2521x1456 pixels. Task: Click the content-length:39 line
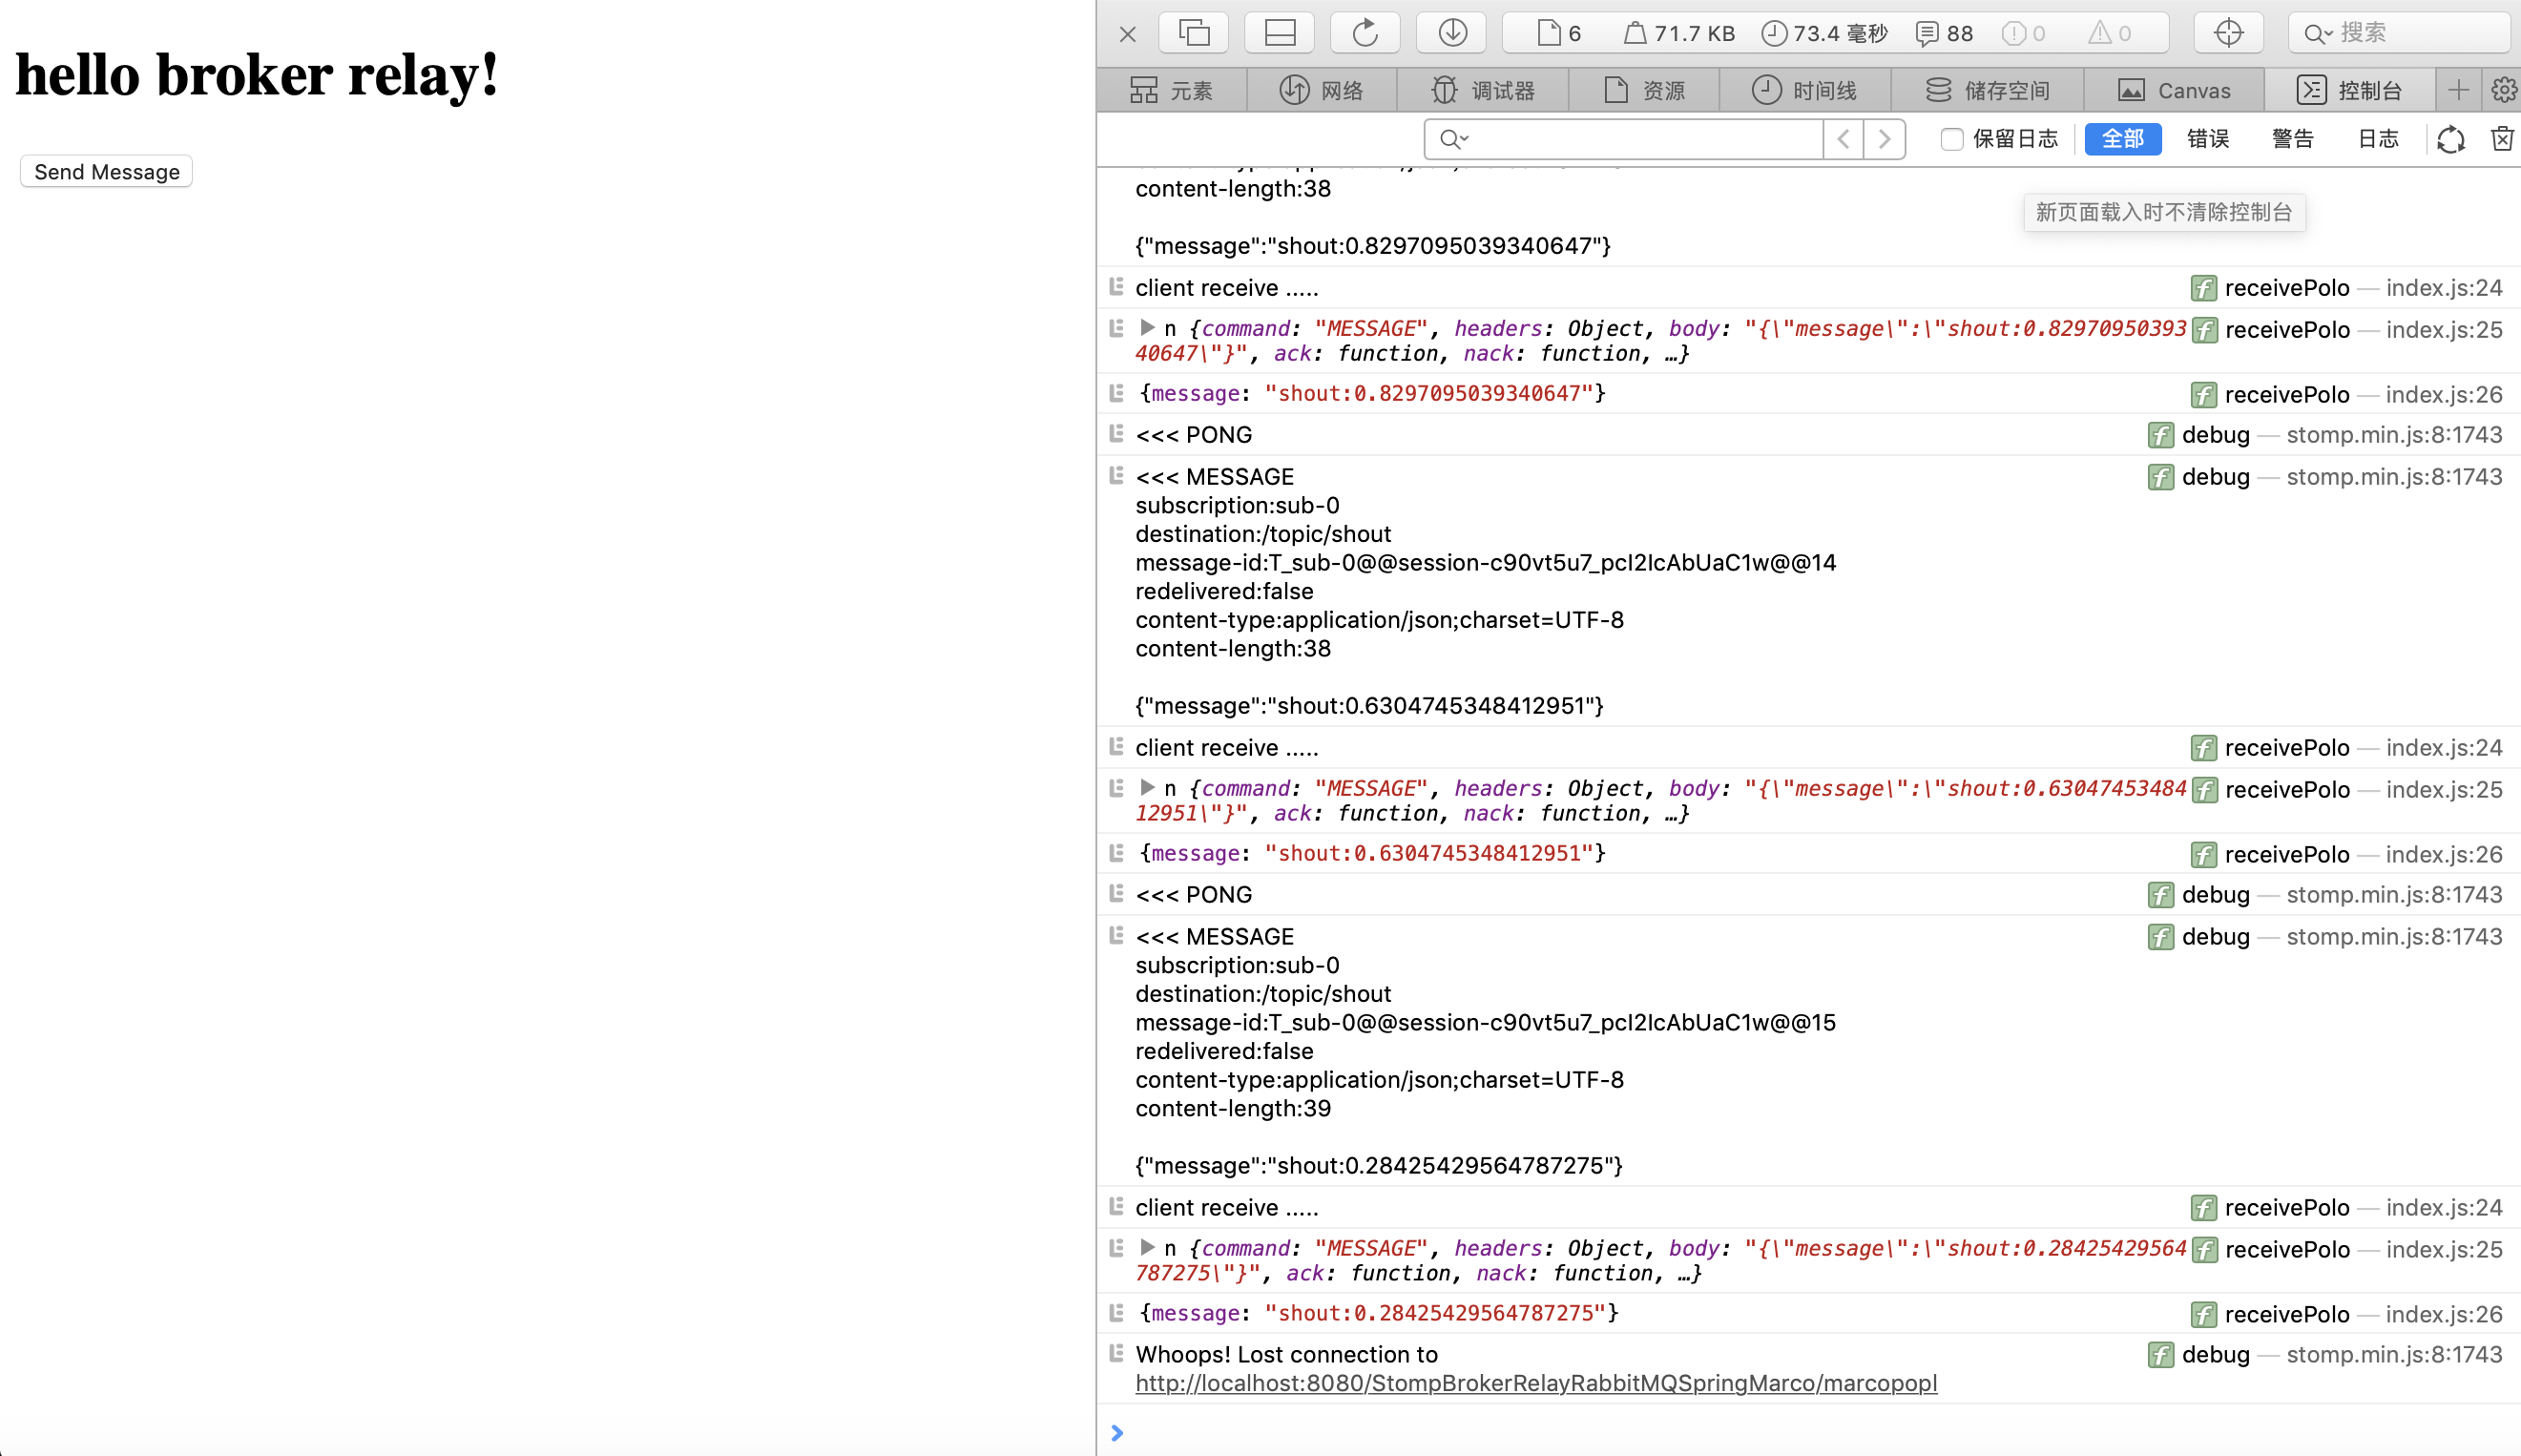pos(1233,1109)
